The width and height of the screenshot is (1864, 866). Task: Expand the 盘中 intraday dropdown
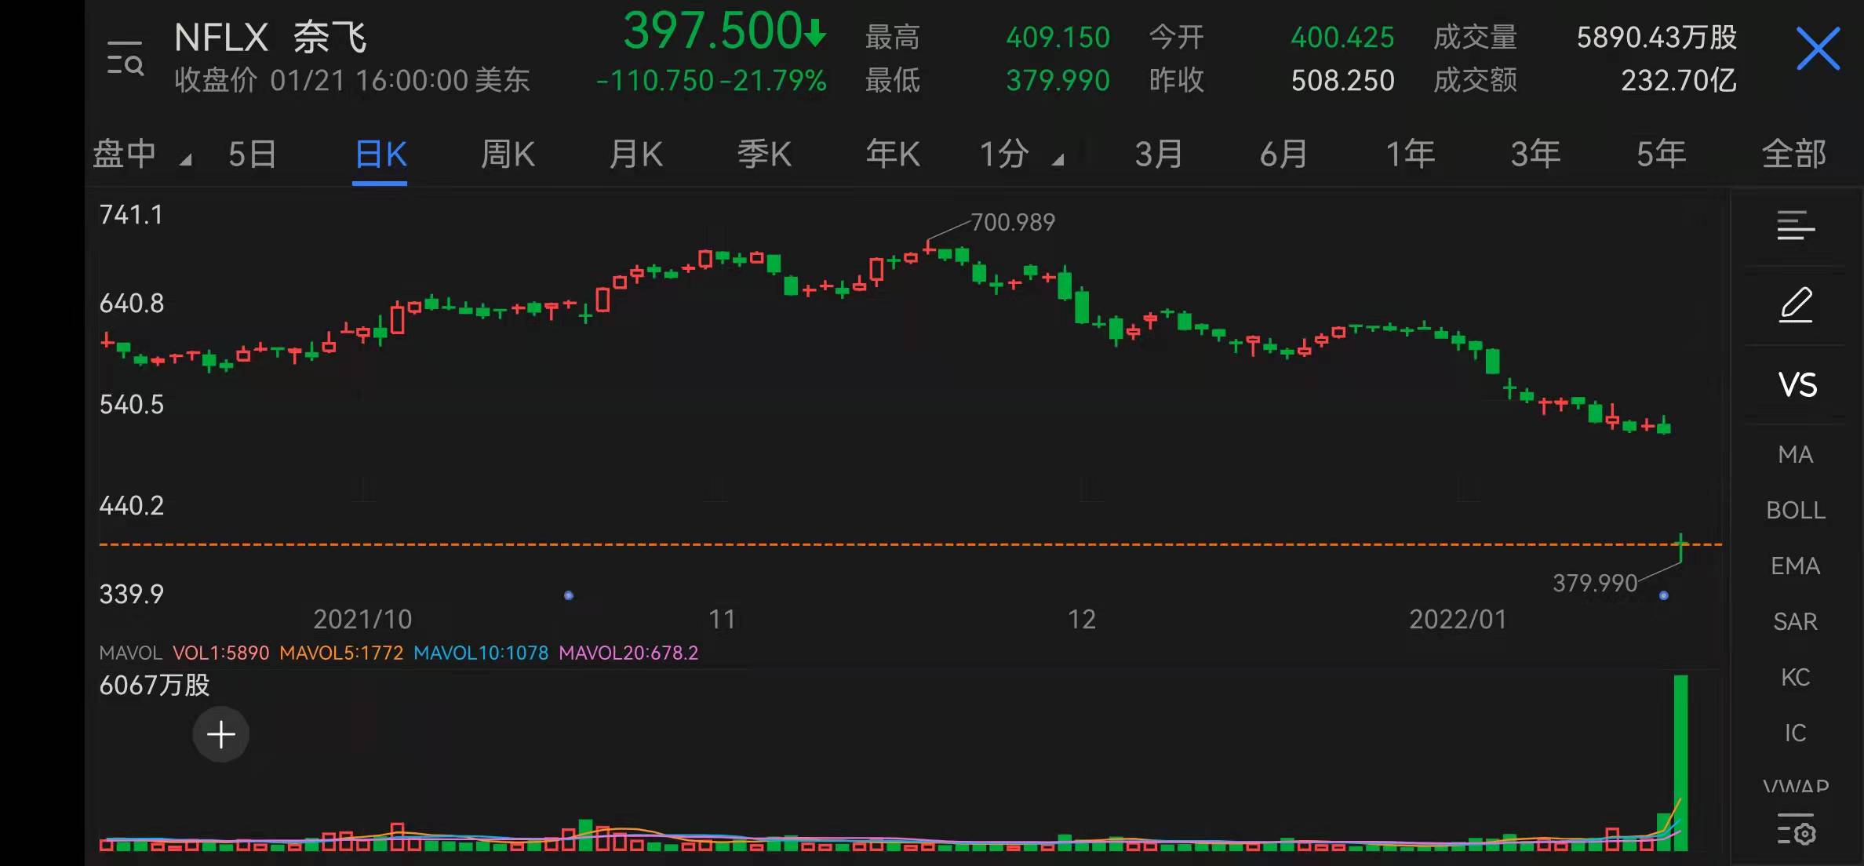coord(141,155)
